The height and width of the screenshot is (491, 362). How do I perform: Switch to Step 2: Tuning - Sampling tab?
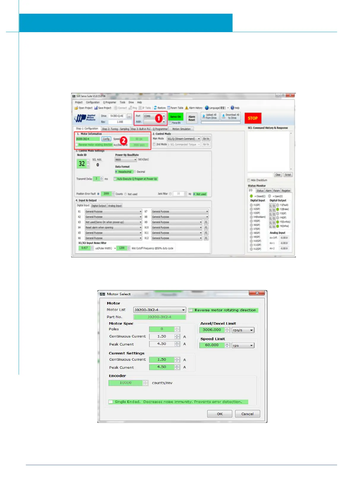coord(116,129)
